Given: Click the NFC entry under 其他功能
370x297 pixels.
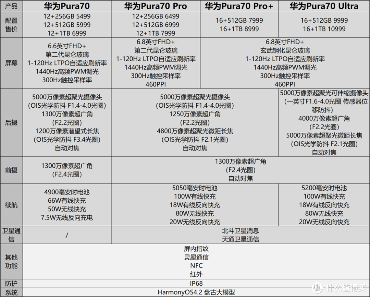Looking at the screenshot, I should tap(196, 266).
